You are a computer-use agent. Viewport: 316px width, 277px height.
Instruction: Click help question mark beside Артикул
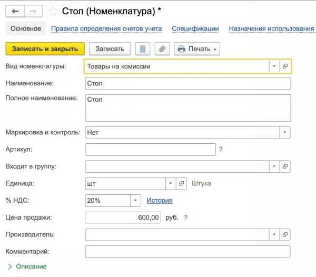221,150
